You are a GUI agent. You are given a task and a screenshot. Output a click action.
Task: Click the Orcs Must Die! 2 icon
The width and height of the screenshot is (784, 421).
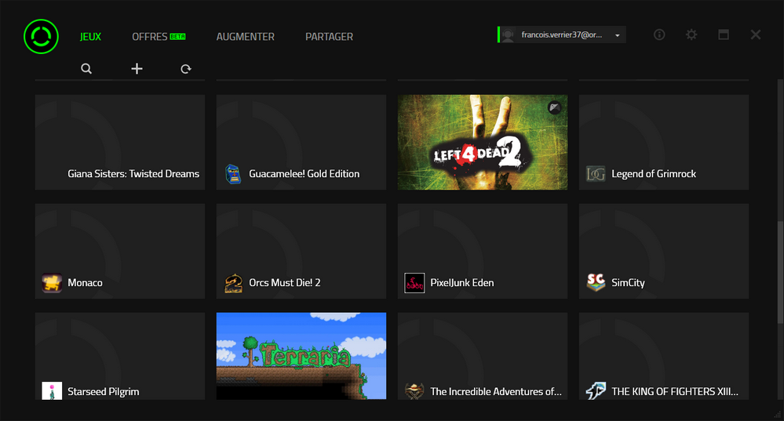coord(234,283)
